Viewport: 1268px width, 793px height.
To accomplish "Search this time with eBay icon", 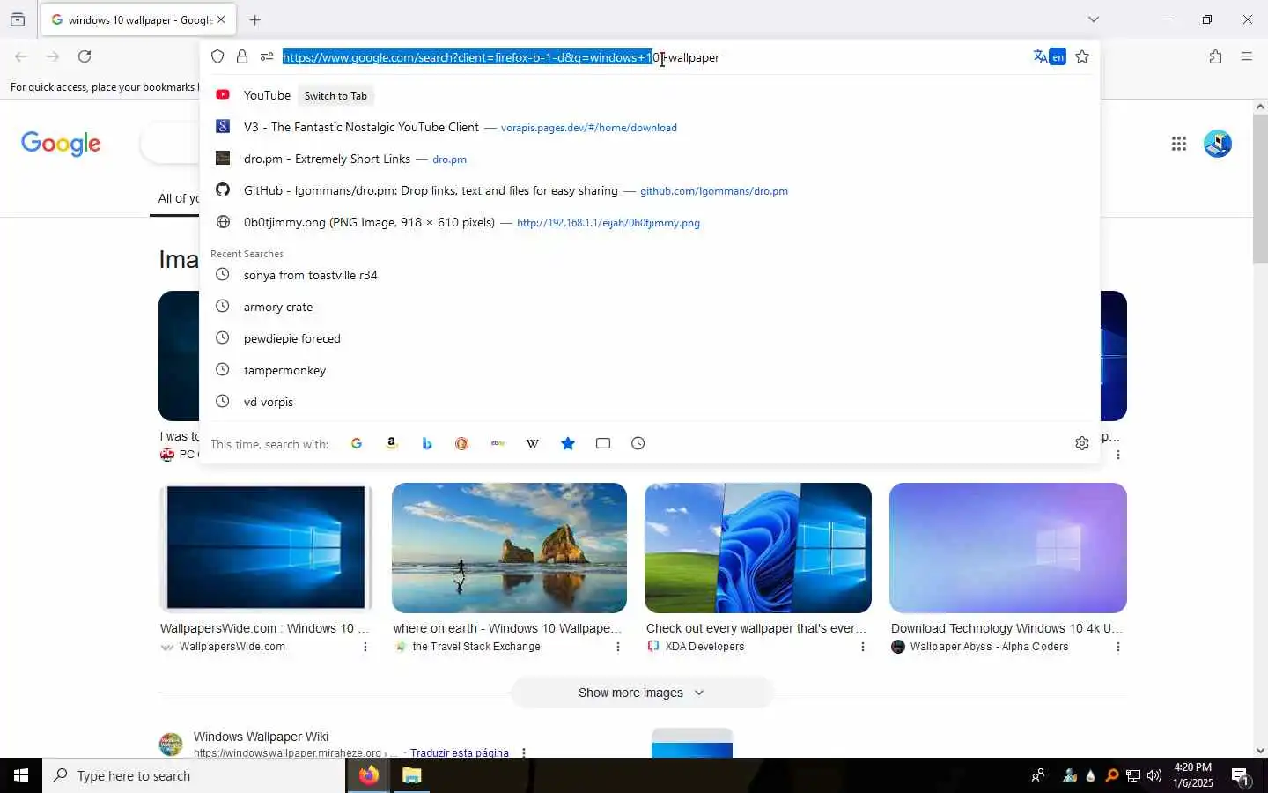I will click(x=498, y=443).
